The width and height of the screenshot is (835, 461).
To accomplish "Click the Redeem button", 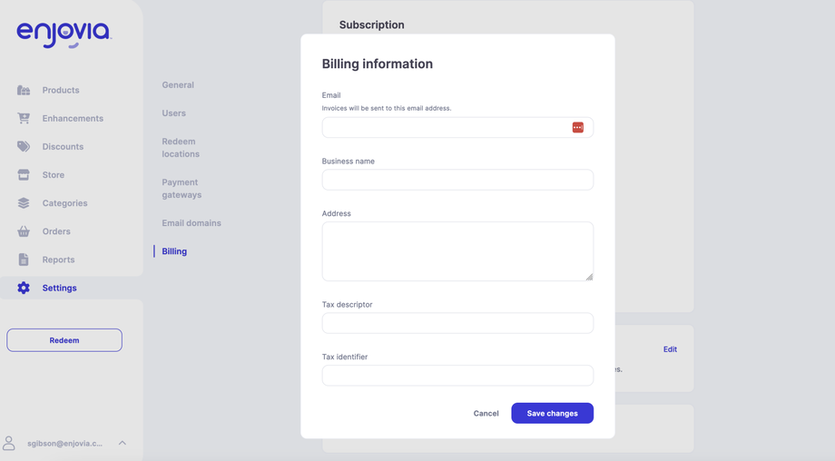I will point(64,340).
